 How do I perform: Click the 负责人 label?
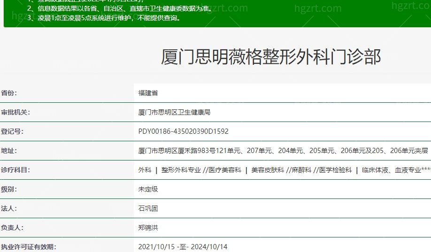click(x=12, y=228)
